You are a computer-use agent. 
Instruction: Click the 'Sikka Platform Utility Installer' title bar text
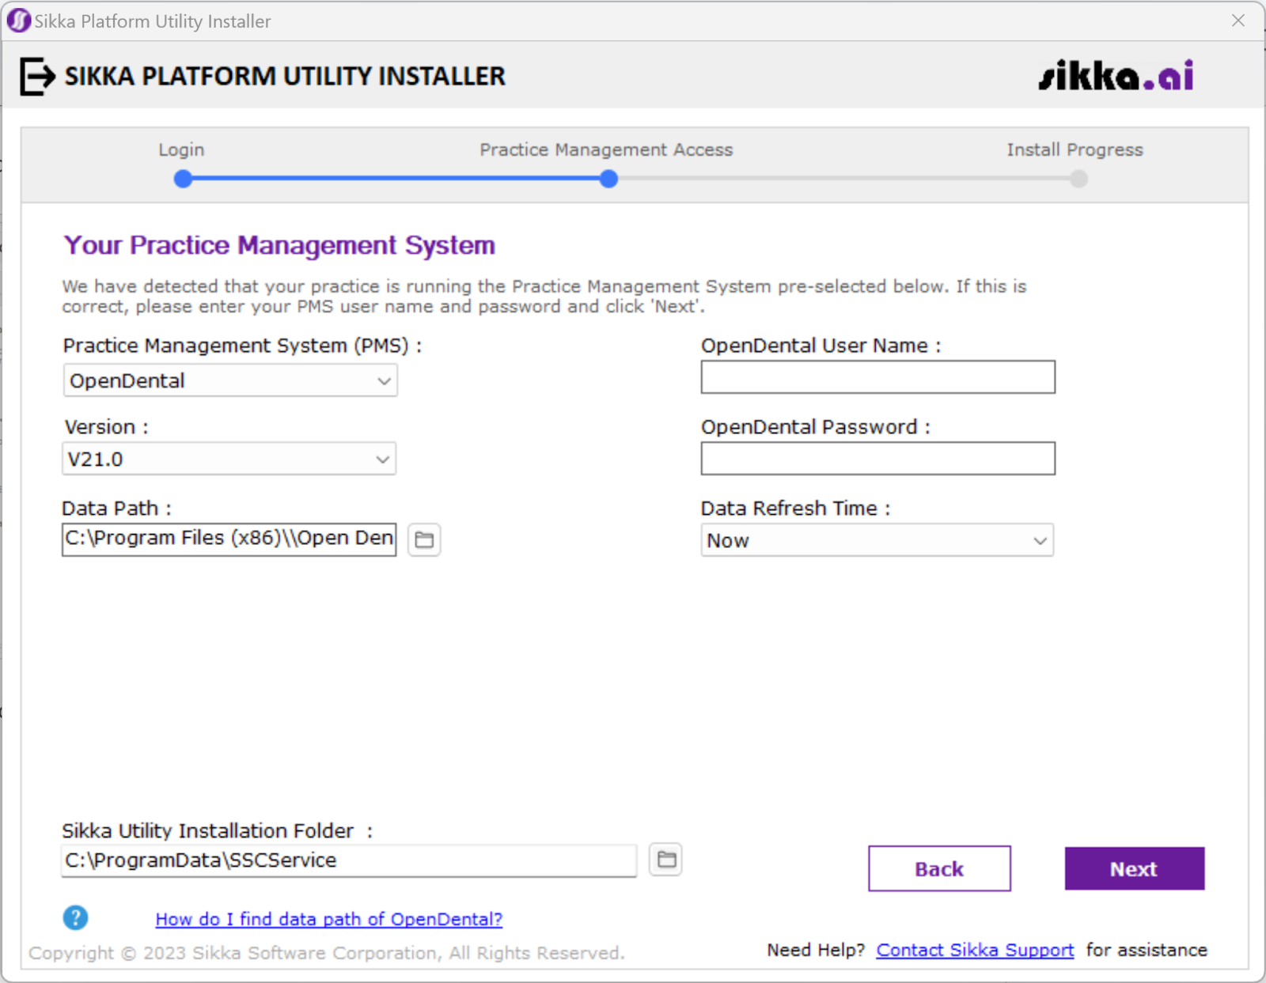point(153,21)
